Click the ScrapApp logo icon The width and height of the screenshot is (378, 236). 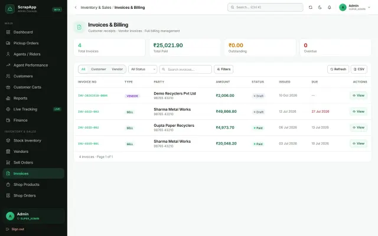[10, 9]
